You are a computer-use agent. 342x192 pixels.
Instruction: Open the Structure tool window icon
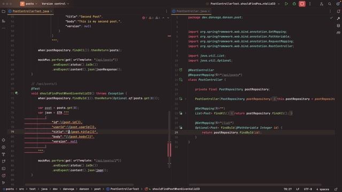point(4,21)
